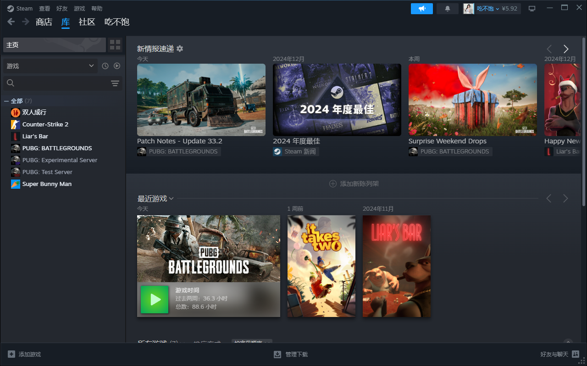This screenshot has width=587, height=366.
Task: Click the ¥5.92 wallet balance
Action: point(509,9)
